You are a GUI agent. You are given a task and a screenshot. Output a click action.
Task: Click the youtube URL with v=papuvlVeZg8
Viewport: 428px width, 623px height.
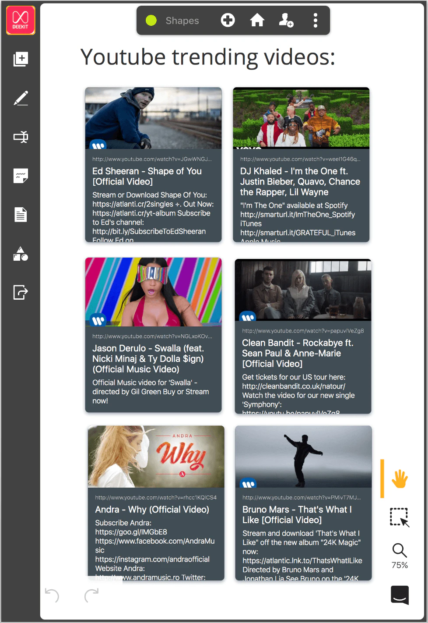tap(303, 331)
